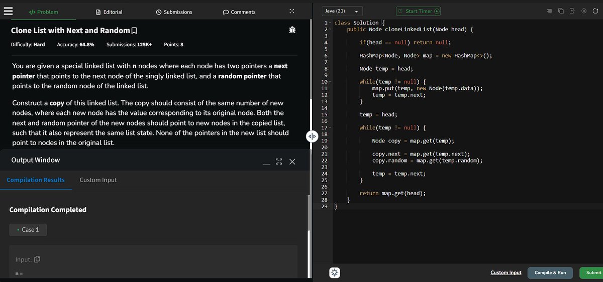Click 'return map.get(head);' in the editor
The height and width of the screenshot is (282, 603).
click(x=392, y=193)
